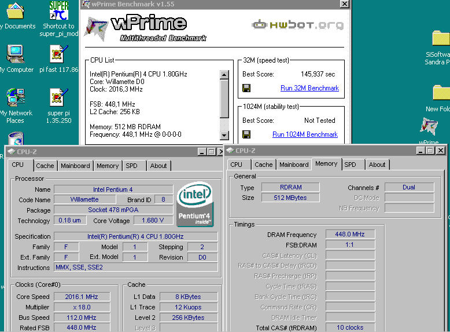The height and width of the screenshot is (332, 450).
Task: Maximize the left CPU-Z window
Action: pyautogui.click(x=212, y=151)
